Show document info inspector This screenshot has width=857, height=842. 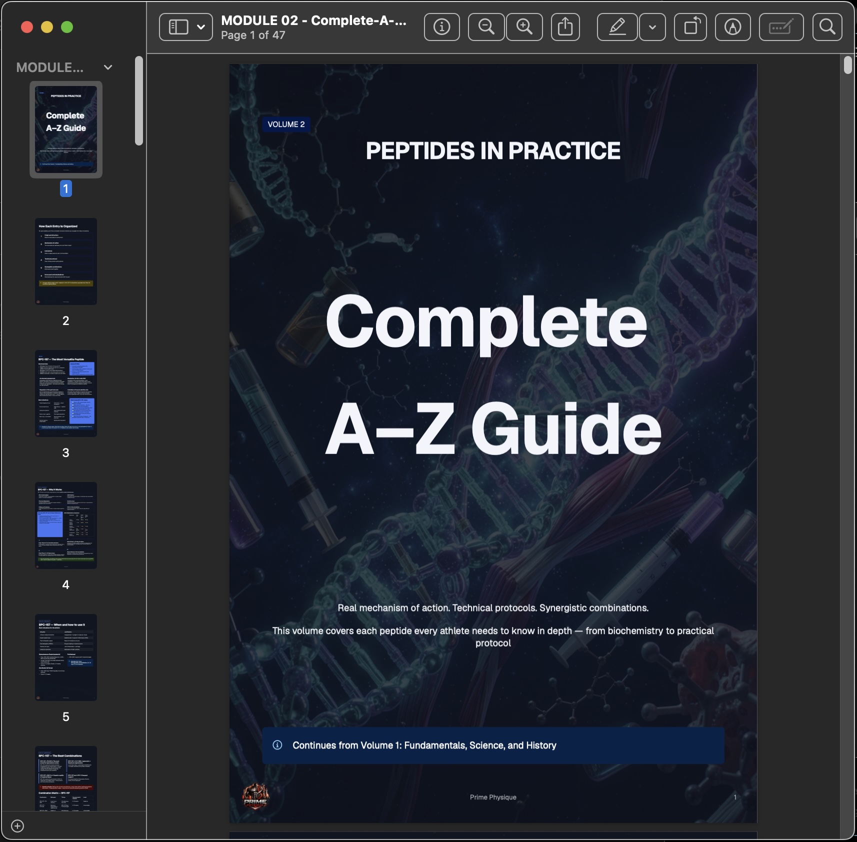(442, 27)
